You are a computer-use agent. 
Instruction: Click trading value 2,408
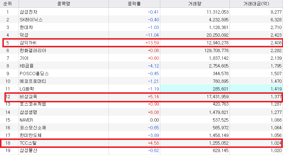[x=276, y=43]
